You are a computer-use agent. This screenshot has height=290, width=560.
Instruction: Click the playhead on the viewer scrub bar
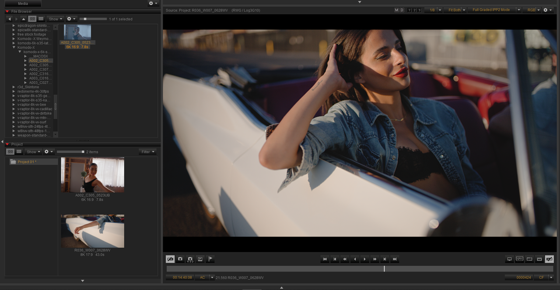[x=384, y=269]
